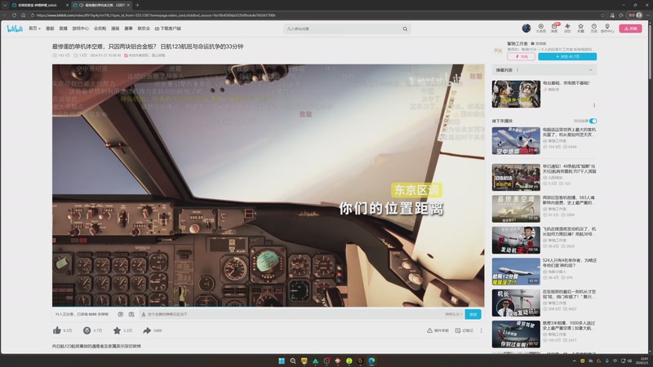The height and width of the screenshot is (367, 653).
Task: Favorite the video with star icon
Action: [x=117, y=330]
